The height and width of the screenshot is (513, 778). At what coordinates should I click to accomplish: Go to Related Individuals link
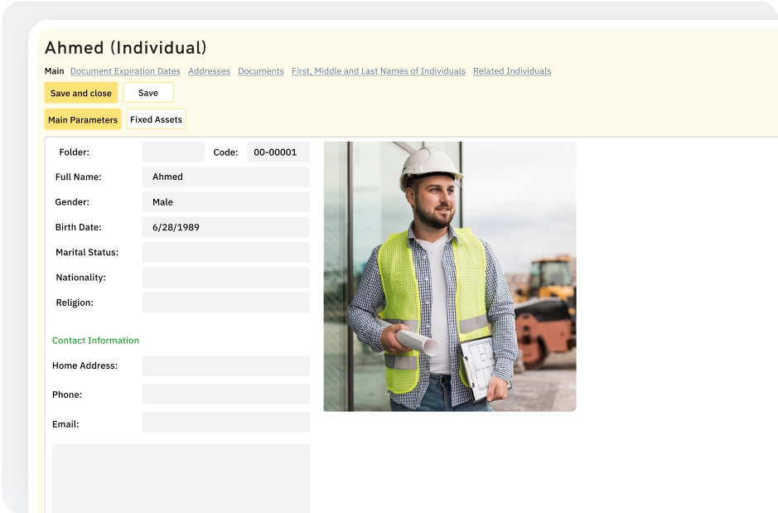(512, 71)
